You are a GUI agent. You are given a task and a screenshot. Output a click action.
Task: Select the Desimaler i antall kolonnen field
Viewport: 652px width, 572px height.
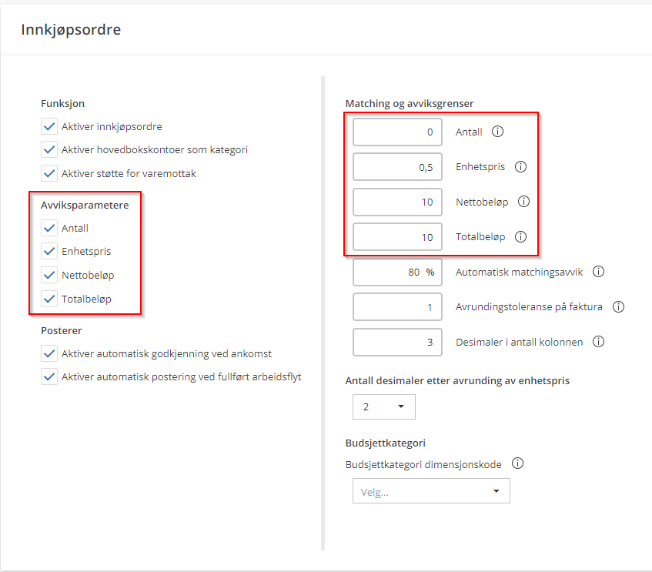pyautogui.click(x=397, y=342)
